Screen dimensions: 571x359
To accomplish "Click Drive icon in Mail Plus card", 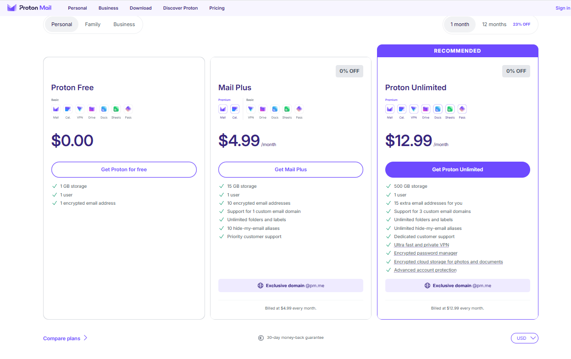I will click(x=263, y=109).
